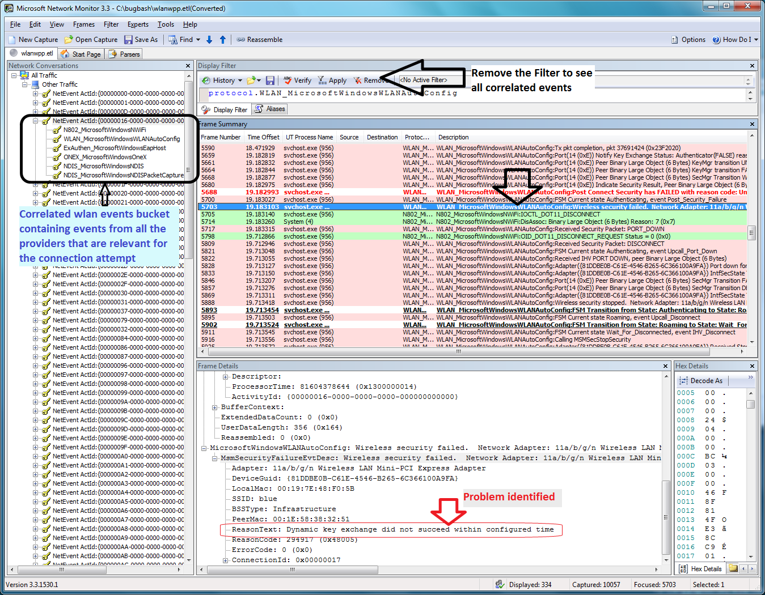The image size is (765, 595).
Task: Open the File menu
Action: 15,24
